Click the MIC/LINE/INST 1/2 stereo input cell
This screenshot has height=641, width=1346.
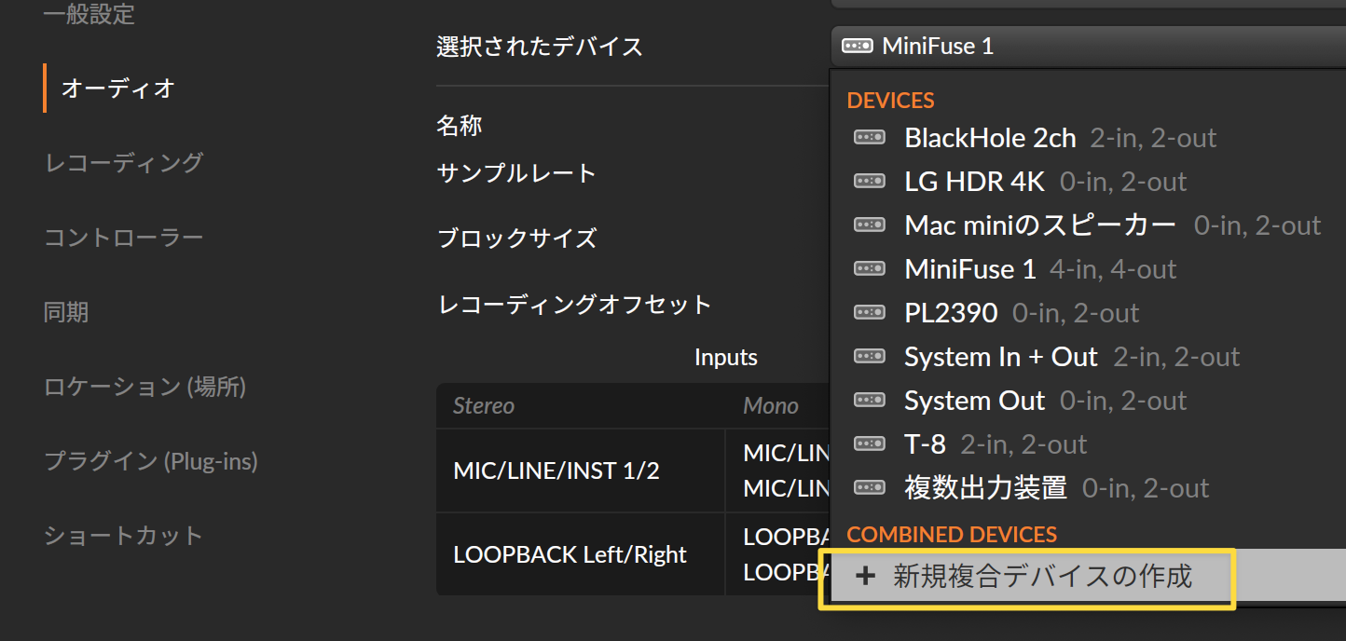point(581,471)
